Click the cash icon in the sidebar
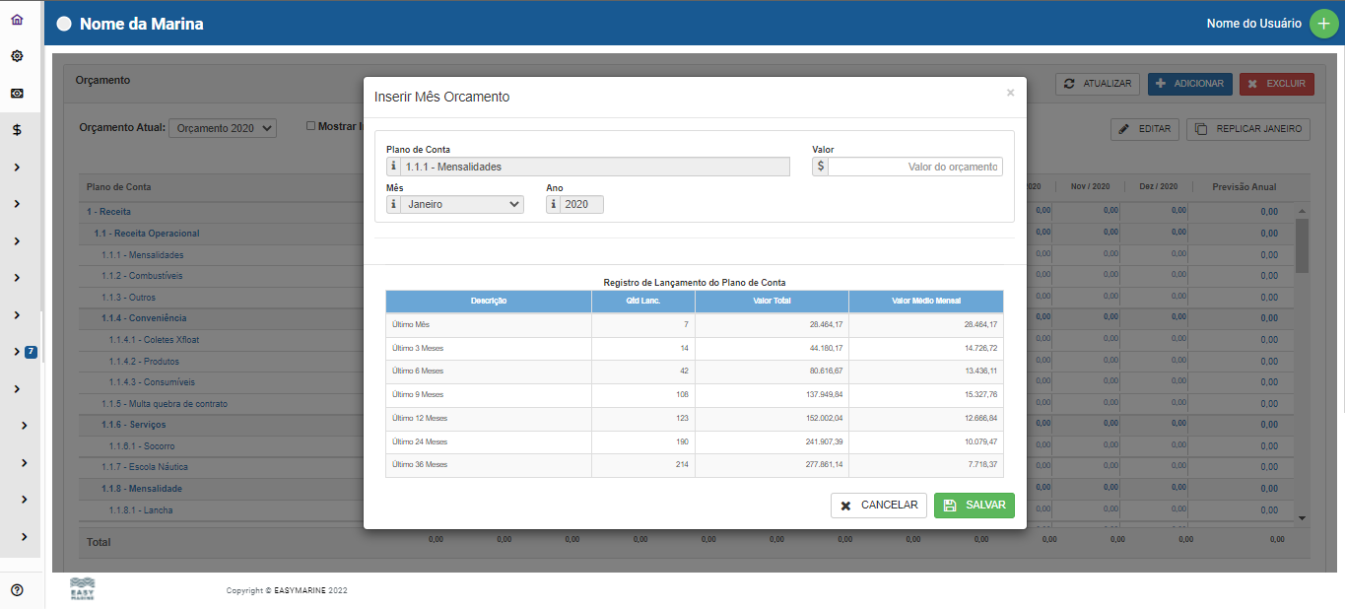Image resolution: width=1345 pixels, height=609 pixels. pyautogui.click(x=17, y=93)
